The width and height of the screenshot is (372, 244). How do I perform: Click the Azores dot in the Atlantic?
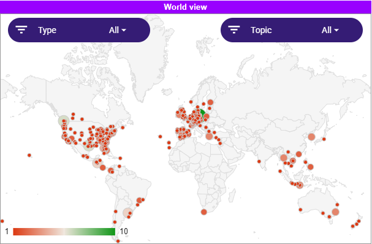click(x=160, y=137)
